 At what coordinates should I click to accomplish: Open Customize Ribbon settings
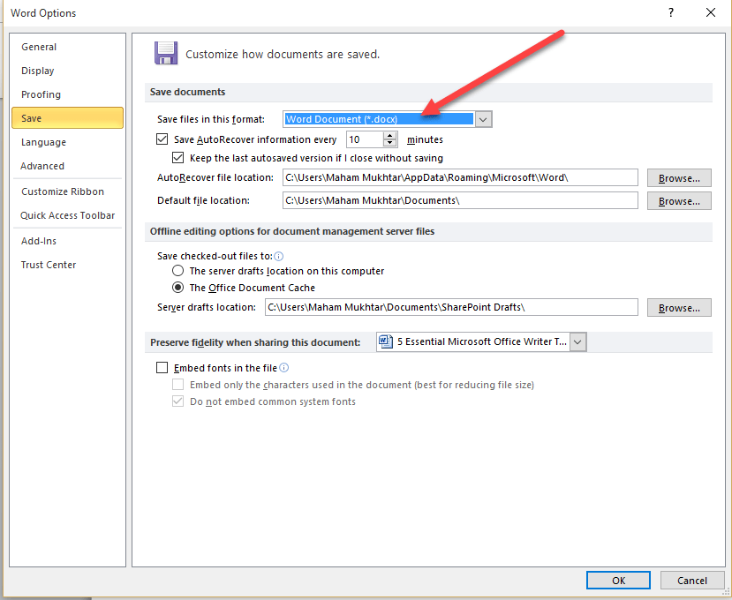pos(63,191)
